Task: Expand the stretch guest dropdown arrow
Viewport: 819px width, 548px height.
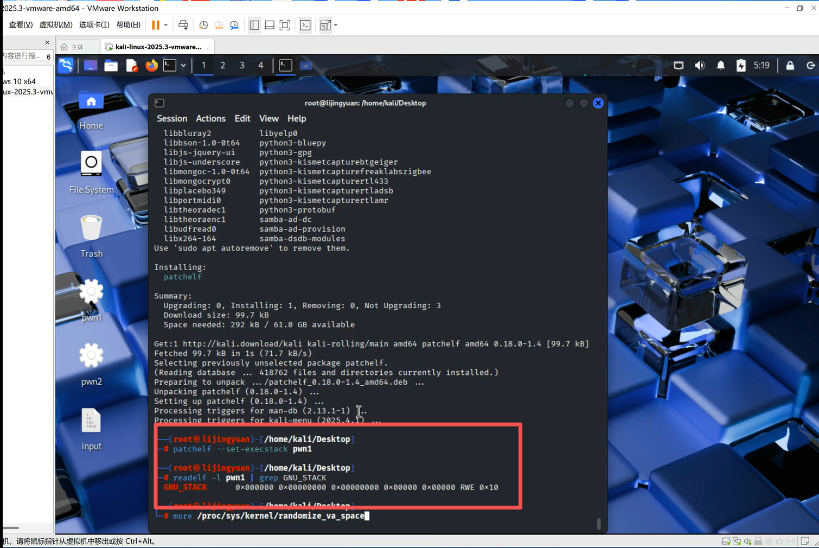Action: [x=336, y=25]
